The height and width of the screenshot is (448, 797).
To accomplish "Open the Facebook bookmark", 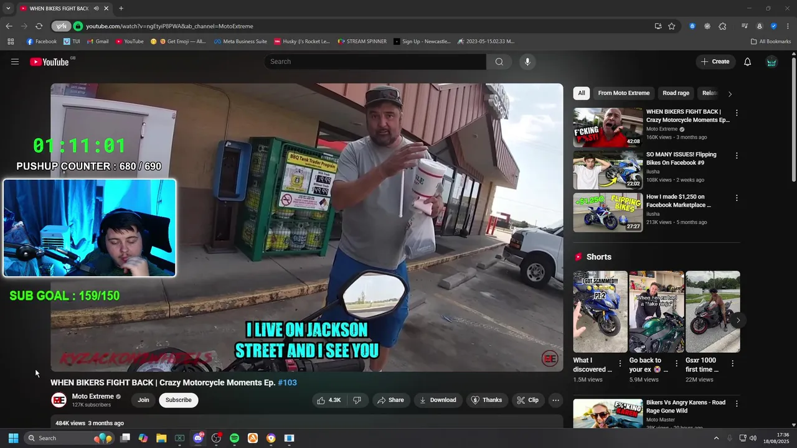I will tap(42, 42).
